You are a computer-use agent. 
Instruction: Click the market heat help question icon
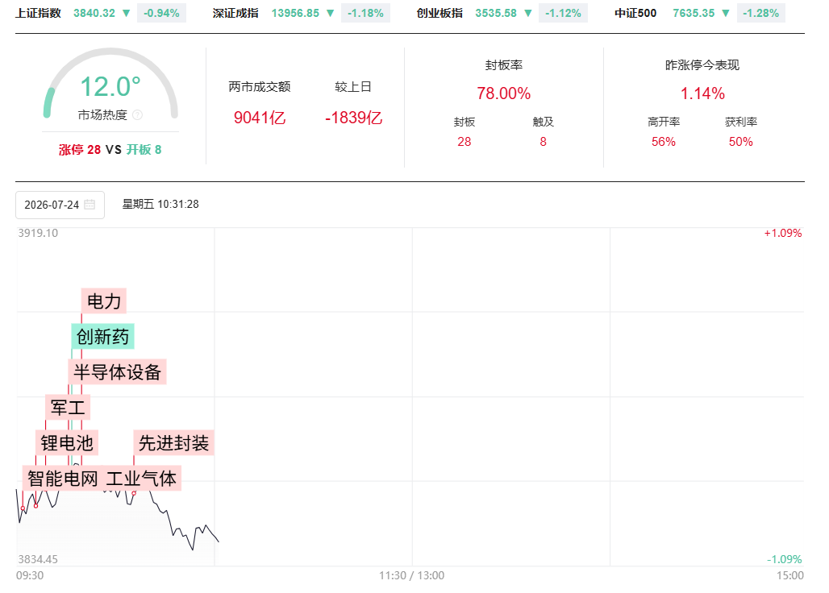click(137, 115)
